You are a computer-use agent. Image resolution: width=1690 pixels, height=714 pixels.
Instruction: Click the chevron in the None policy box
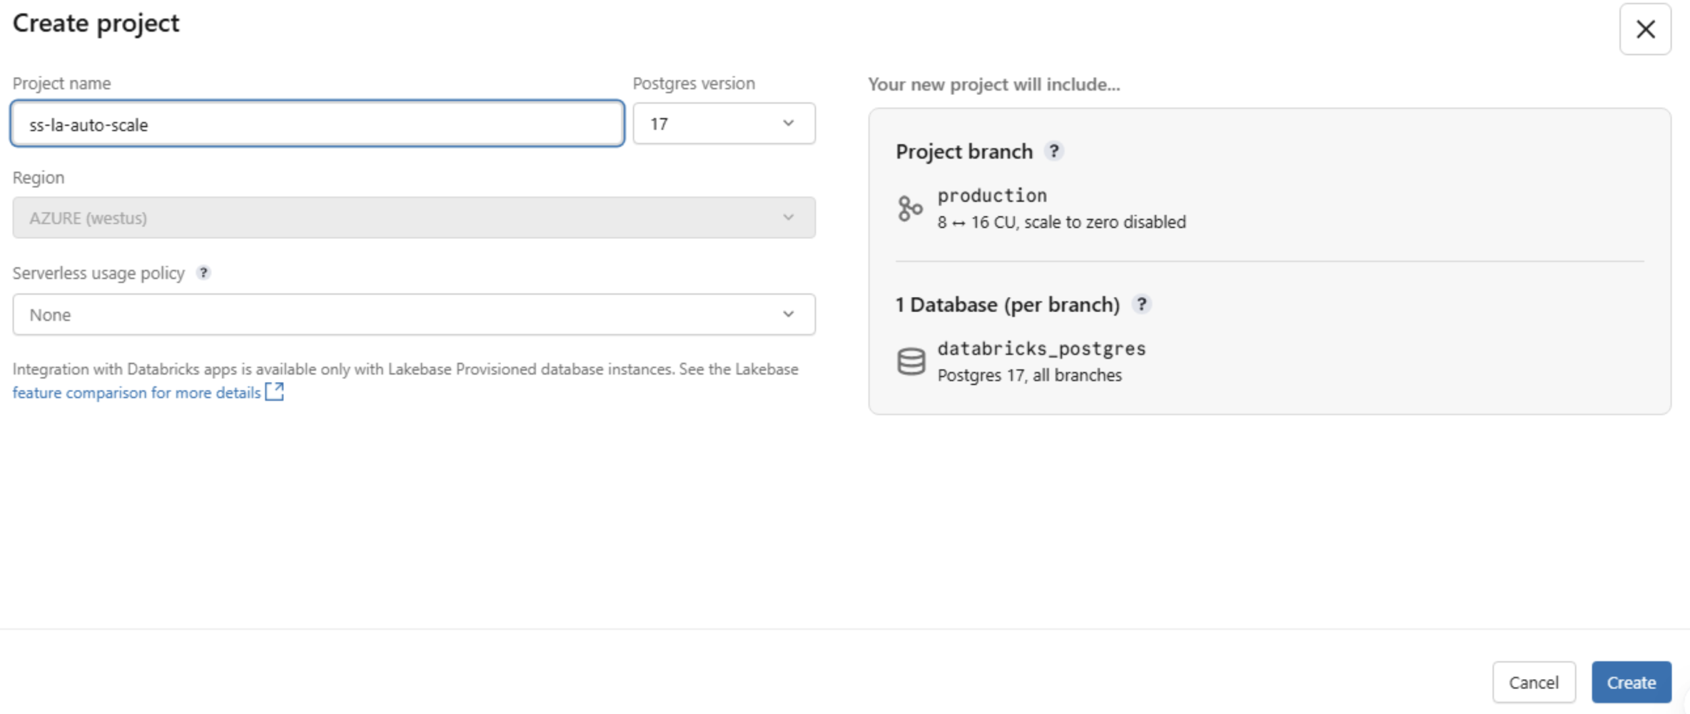point(788,315)
